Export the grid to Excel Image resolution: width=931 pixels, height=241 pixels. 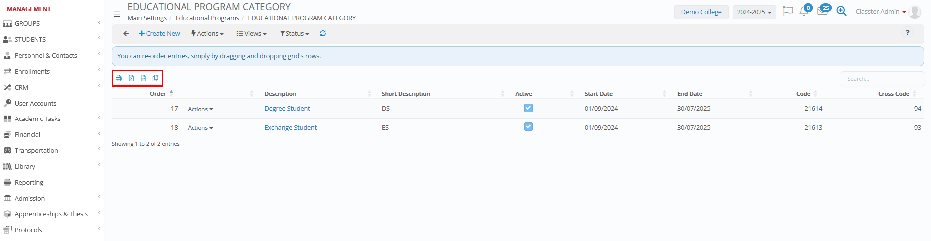point(131,78)
